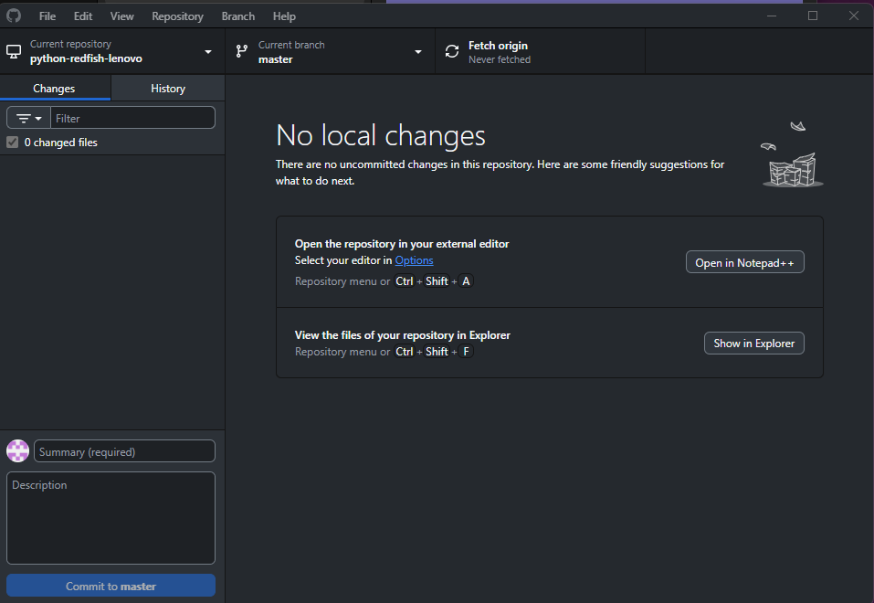Follow the Options link for editor

[x=414, y=261]
